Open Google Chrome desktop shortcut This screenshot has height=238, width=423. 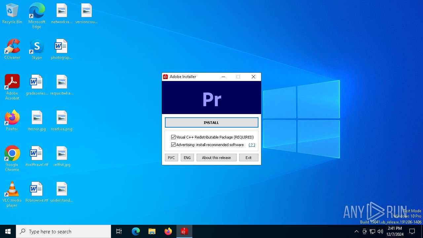12,159
